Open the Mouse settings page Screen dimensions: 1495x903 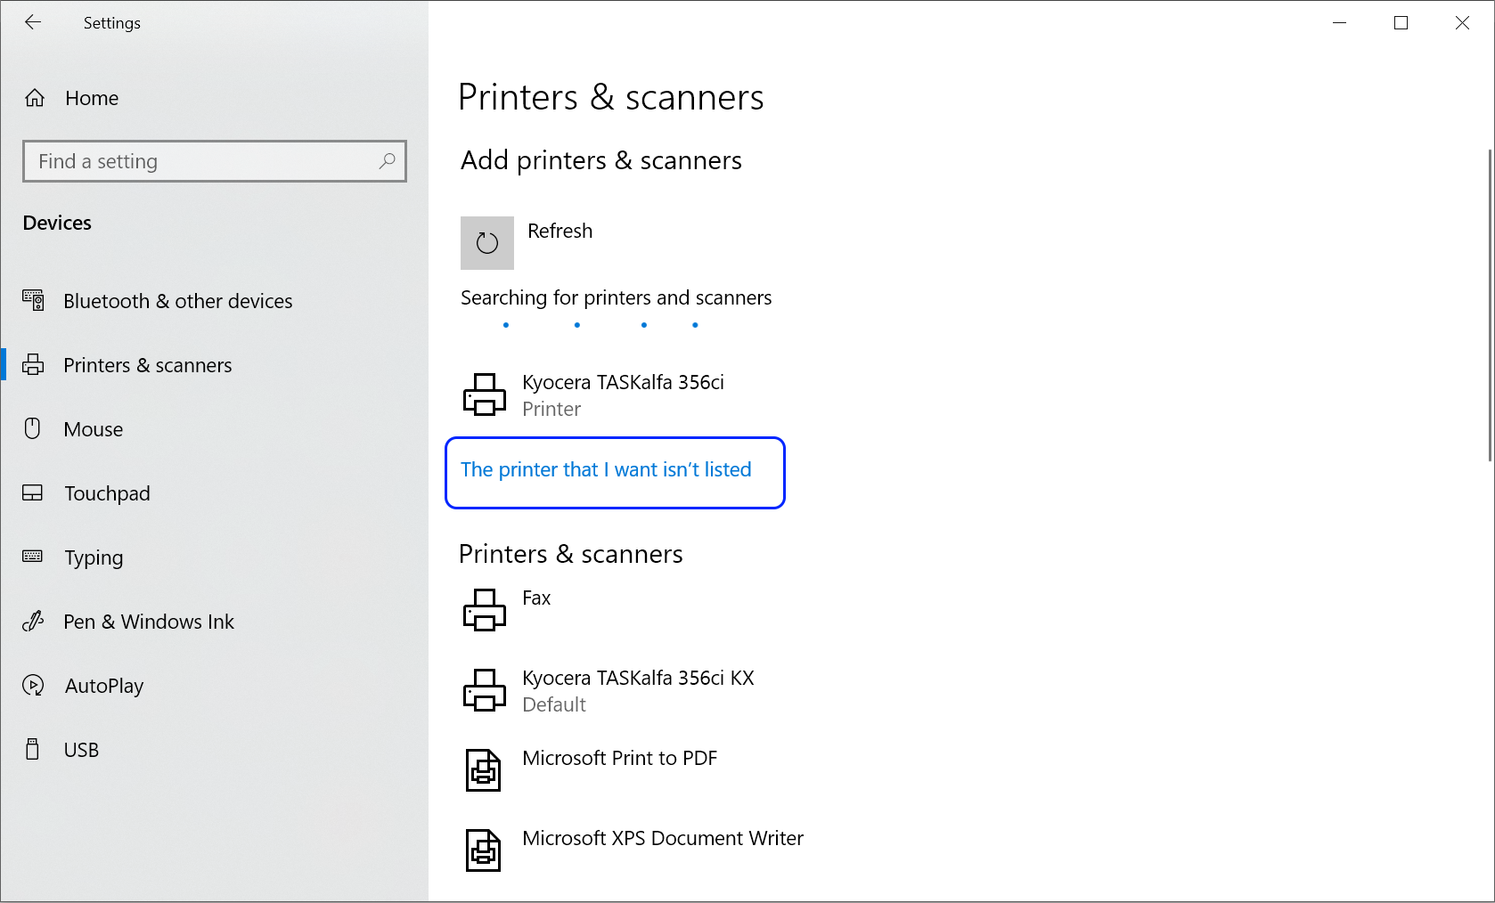94,429
